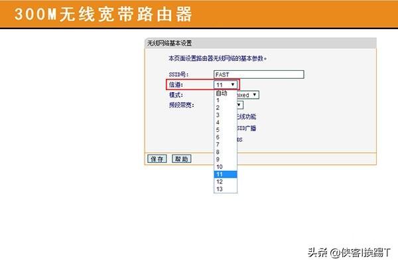Screen dimensions: 398x265
Task: Open 帮助 help button
Action: point(181,159)
